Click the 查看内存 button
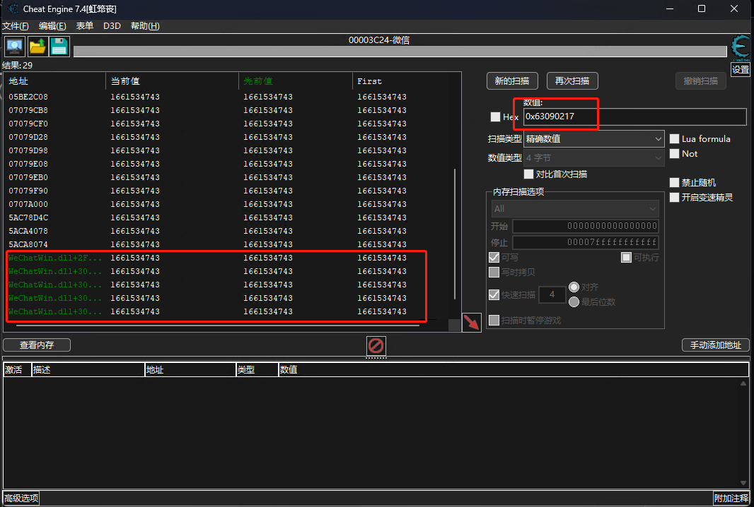Viewport: 754px width, 507px height. [x=37, y=345]
